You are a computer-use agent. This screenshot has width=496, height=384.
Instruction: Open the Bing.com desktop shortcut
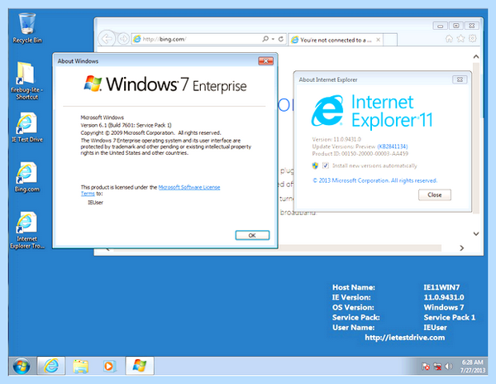click(27, 177)
